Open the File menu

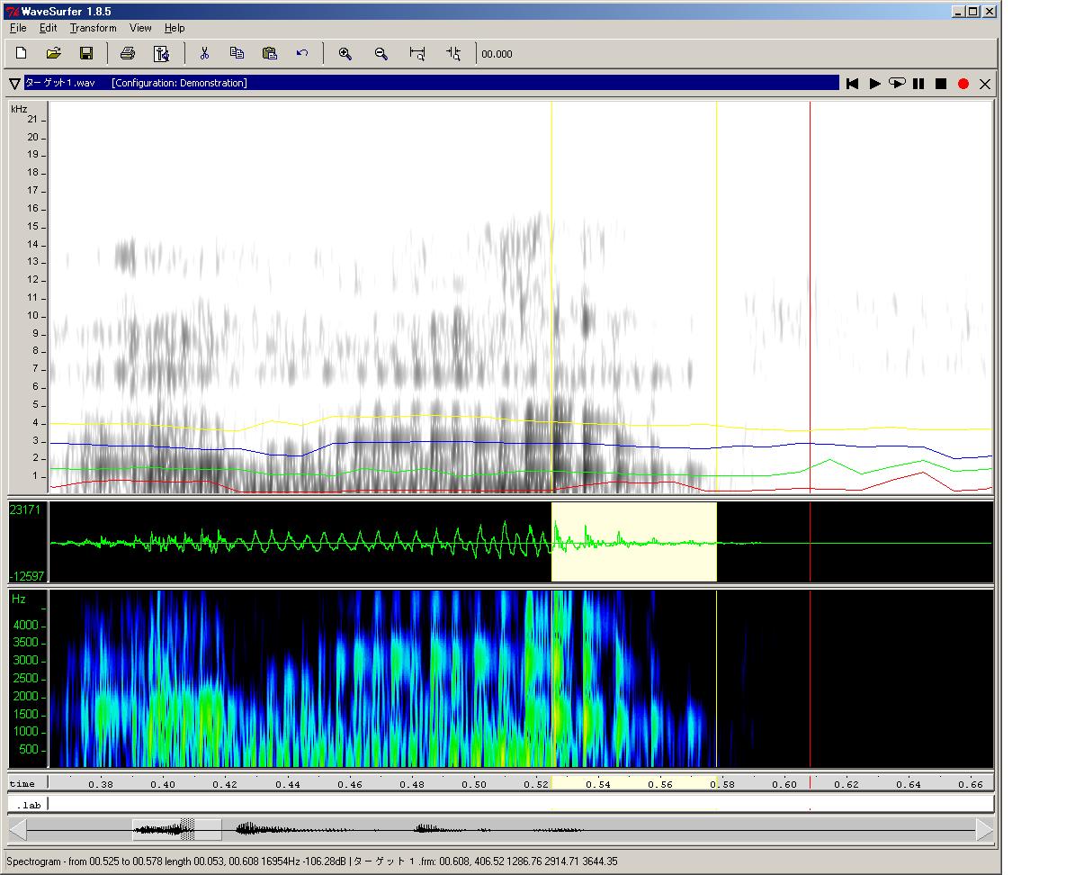18,28
